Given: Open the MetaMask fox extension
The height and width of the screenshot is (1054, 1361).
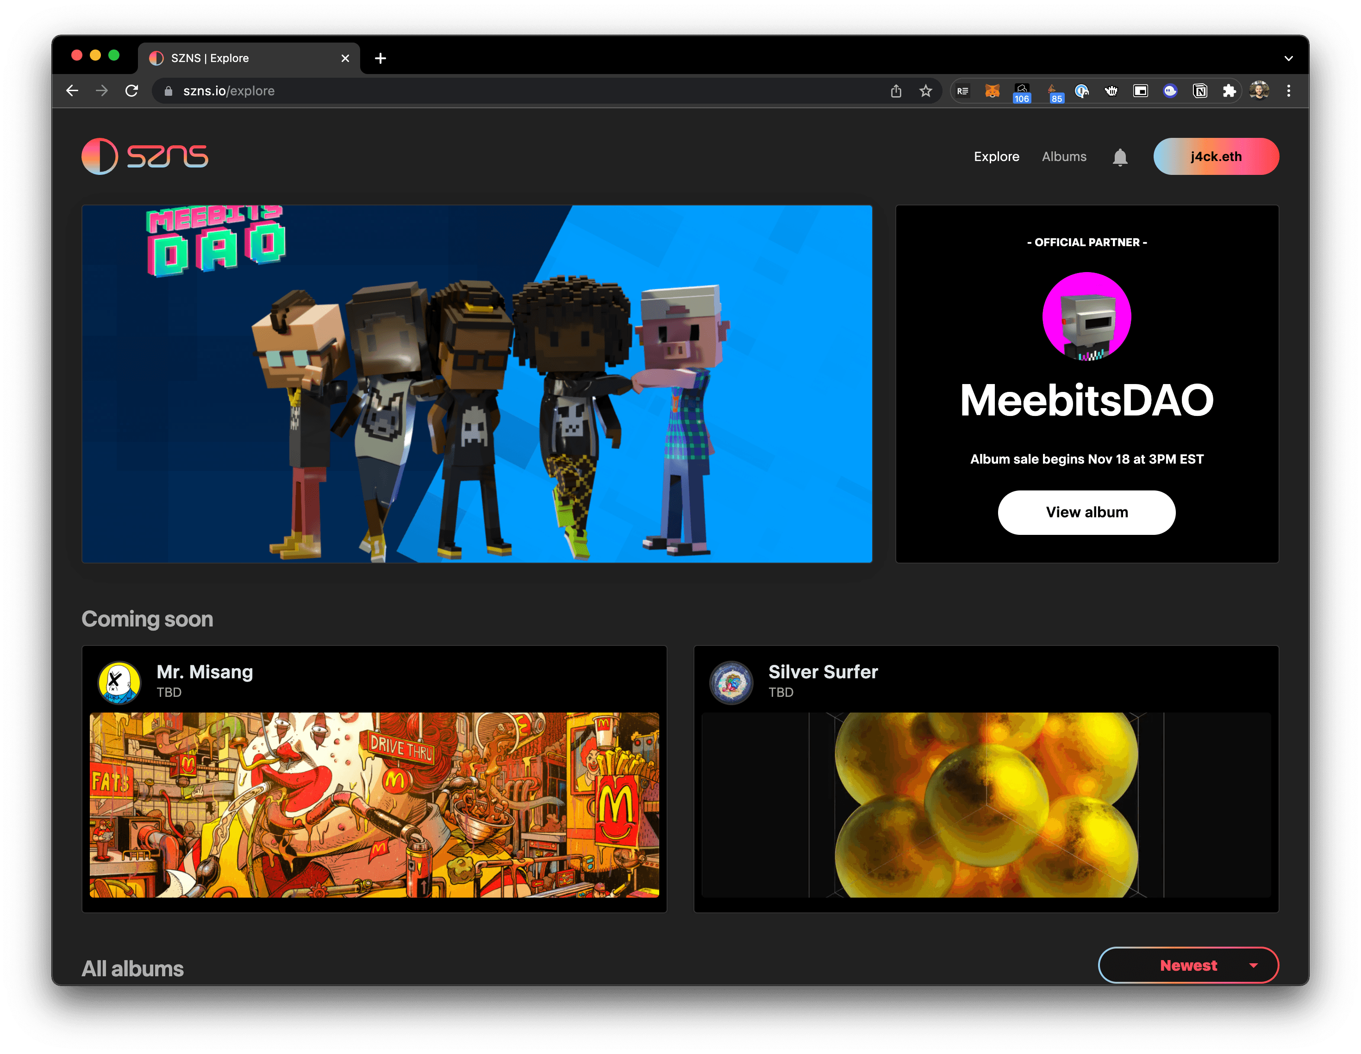Looking at the screenshot, I should (992, 91).
